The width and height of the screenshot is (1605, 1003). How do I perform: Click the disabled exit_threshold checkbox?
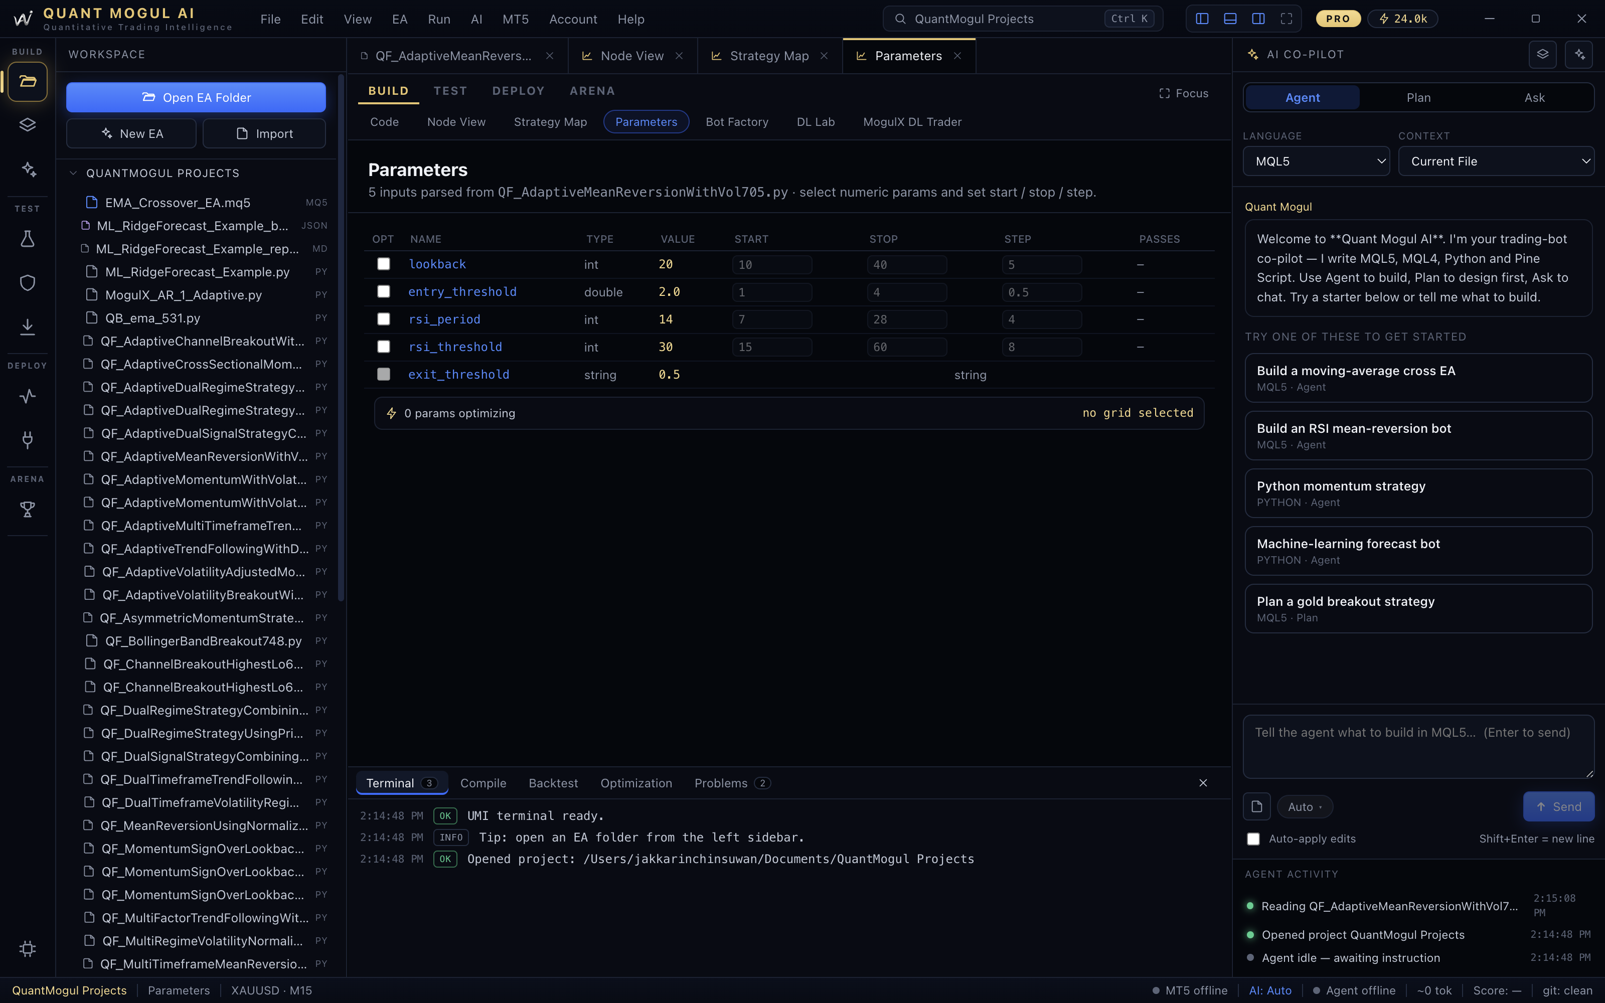pos(383,374)
